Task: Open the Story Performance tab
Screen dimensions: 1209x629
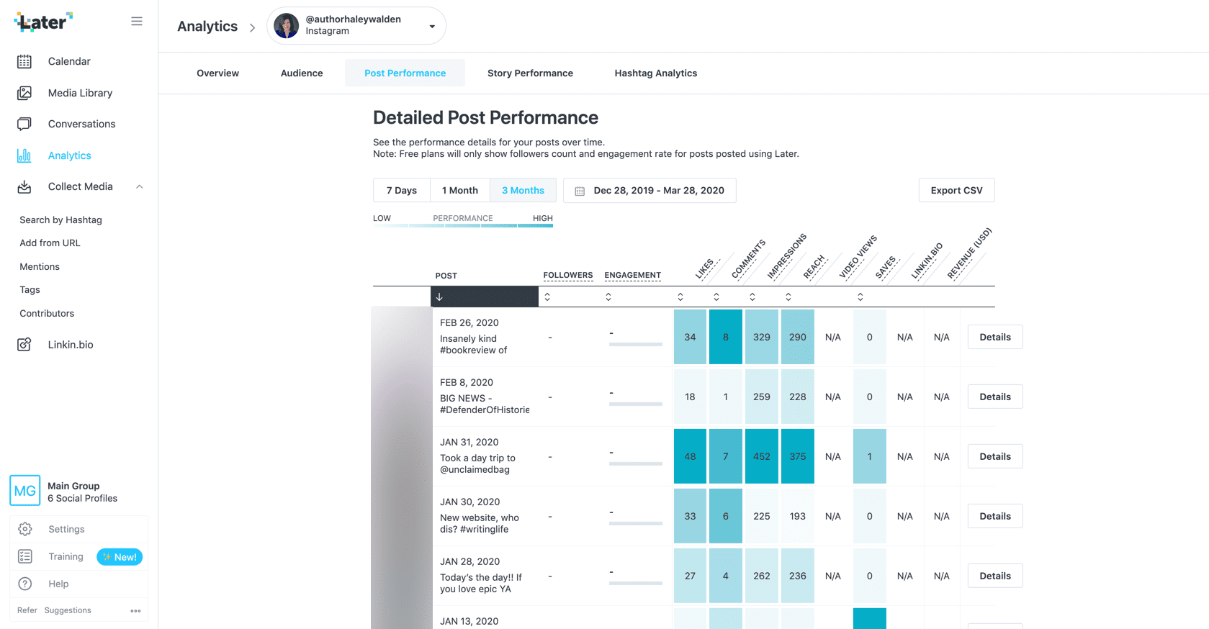Action: tap(530, 73)
